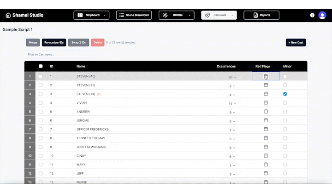Check the Minor checkbox for STEVEN (40)
The image size is (332, 193).
pos(285,76)
